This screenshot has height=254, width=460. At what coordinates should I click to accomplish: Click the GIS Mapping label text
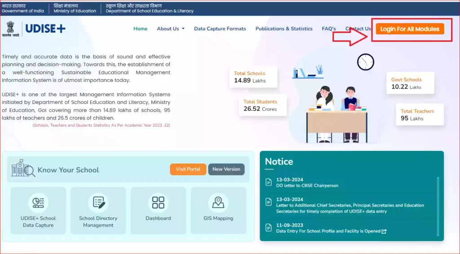tap(218, 218)
